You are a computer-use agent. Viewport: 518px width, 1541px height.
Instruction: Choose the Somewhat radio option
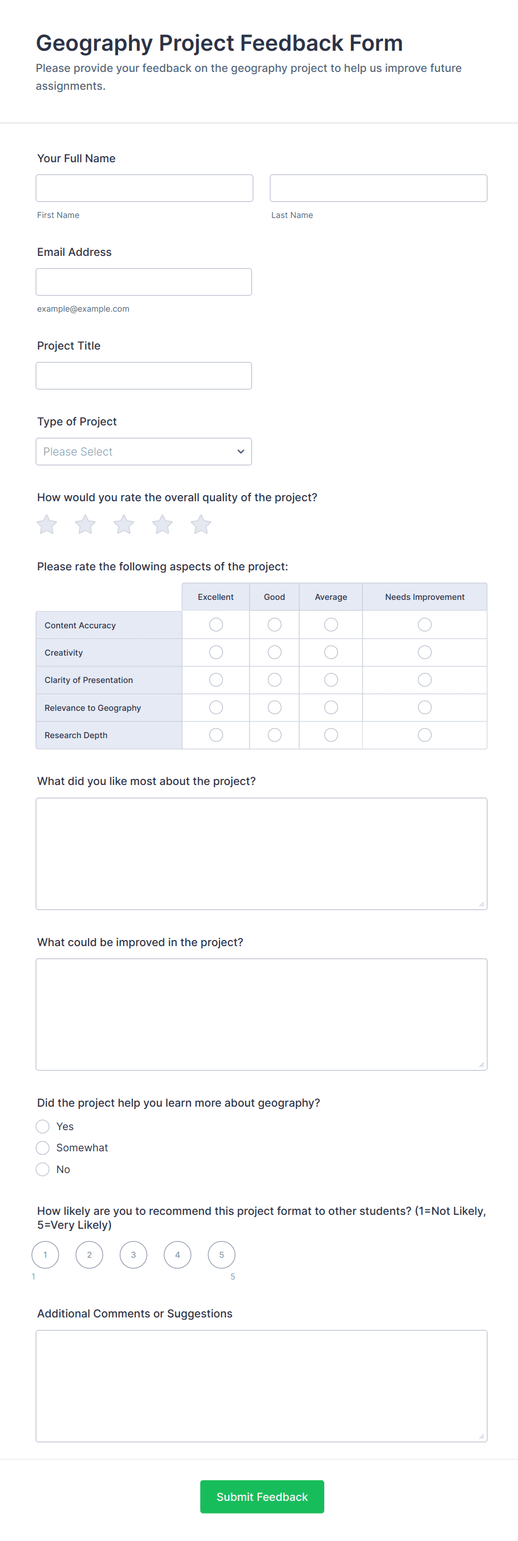(42, 1147)
